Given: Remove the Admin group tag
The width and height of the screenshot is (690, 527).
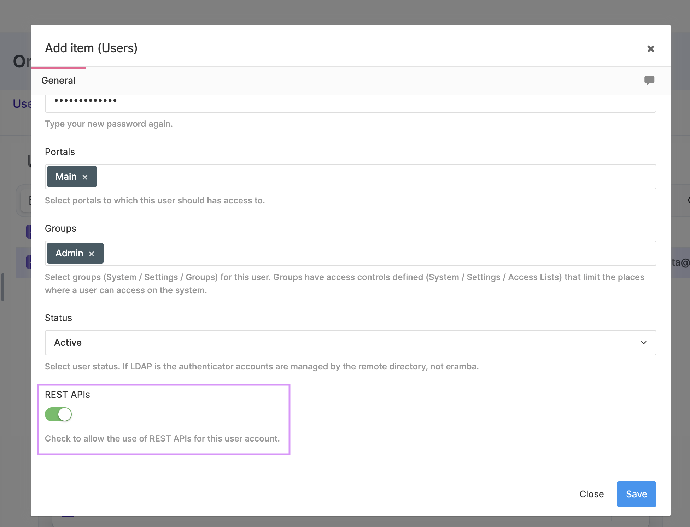Looking at the screenshot, I should tap(92, 254).
